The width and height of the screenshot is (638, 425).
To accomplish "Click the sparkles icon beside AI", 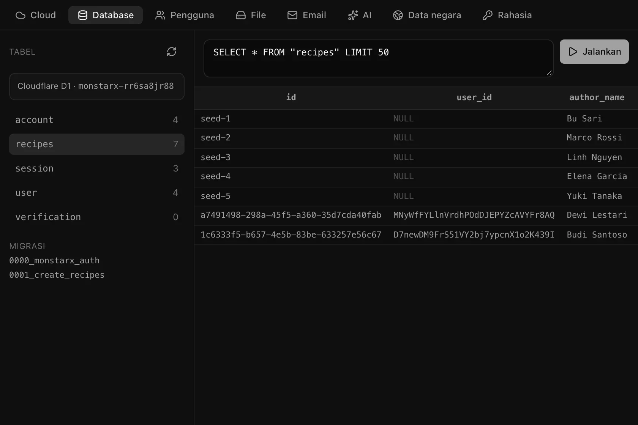I will (x=353, y=15).
